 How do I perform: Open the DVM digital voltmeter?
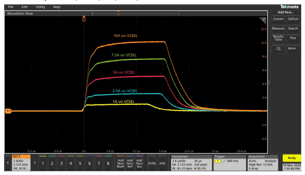tap(152, 163)
